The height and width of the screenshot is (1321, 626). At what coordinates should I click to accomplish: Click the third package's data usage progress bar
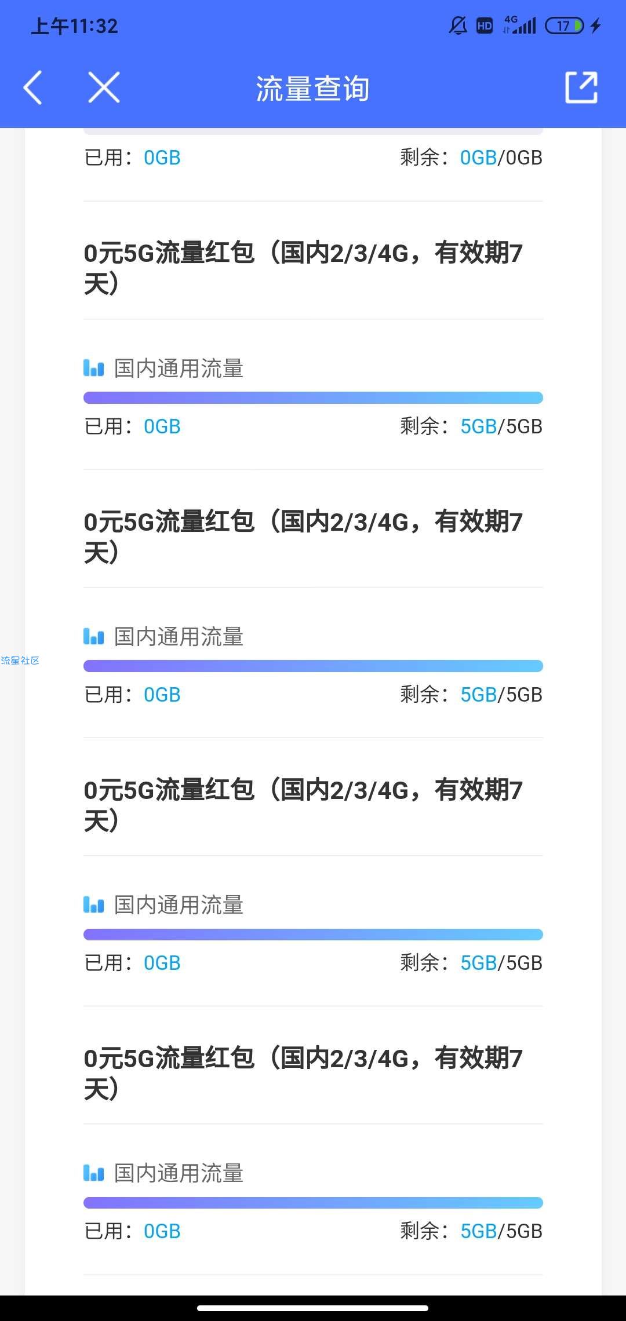click(x=313, y=934)
